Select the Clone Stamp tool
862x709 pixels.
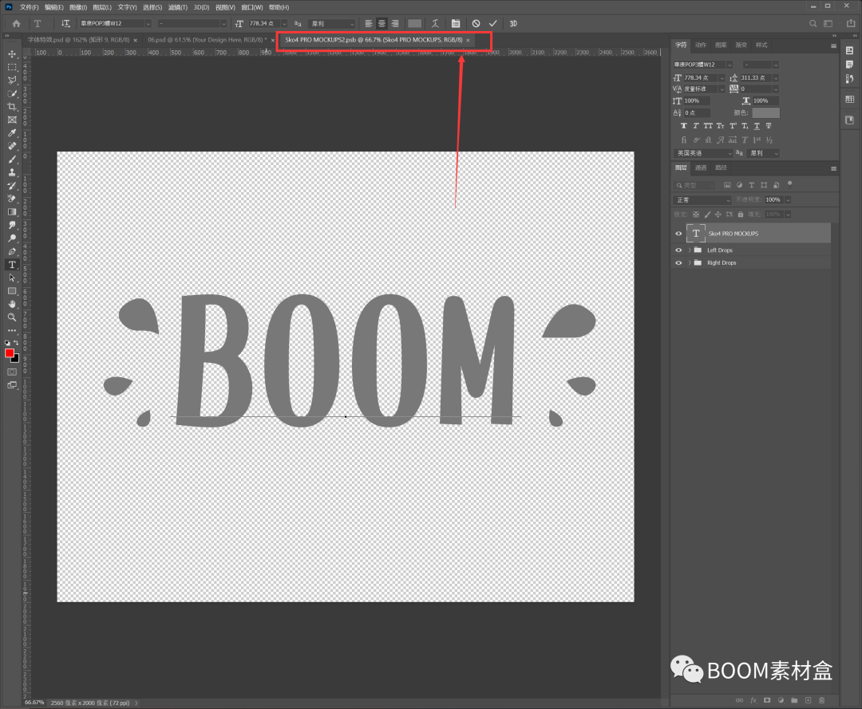point(12,172)
